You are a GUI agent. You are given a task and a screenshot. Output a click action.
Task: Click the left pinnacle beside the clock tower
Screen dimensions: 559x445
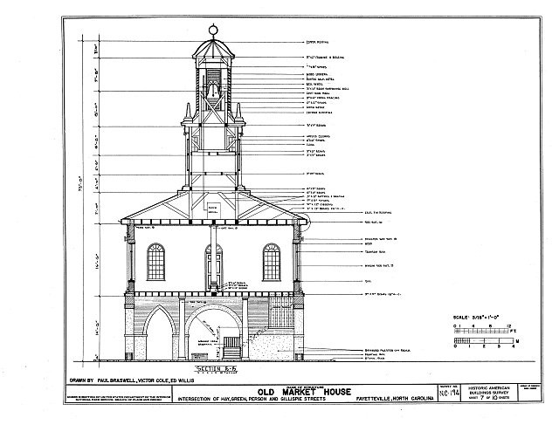(x=188, y=113)
